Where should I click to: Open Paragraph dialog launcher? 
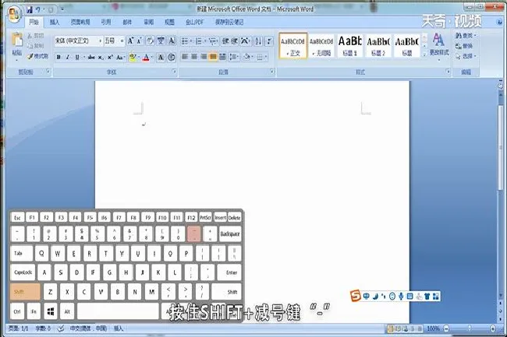[272, 72]
